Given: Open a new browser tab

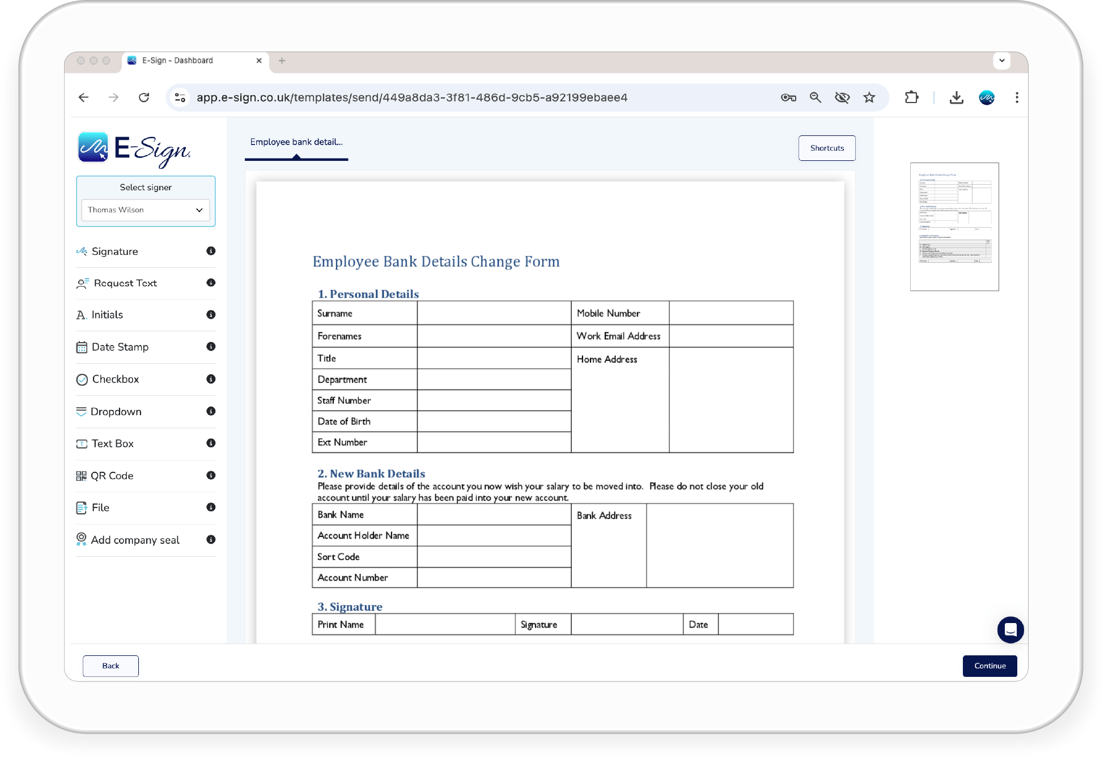Looking at the screenshot, I should 282,61.
